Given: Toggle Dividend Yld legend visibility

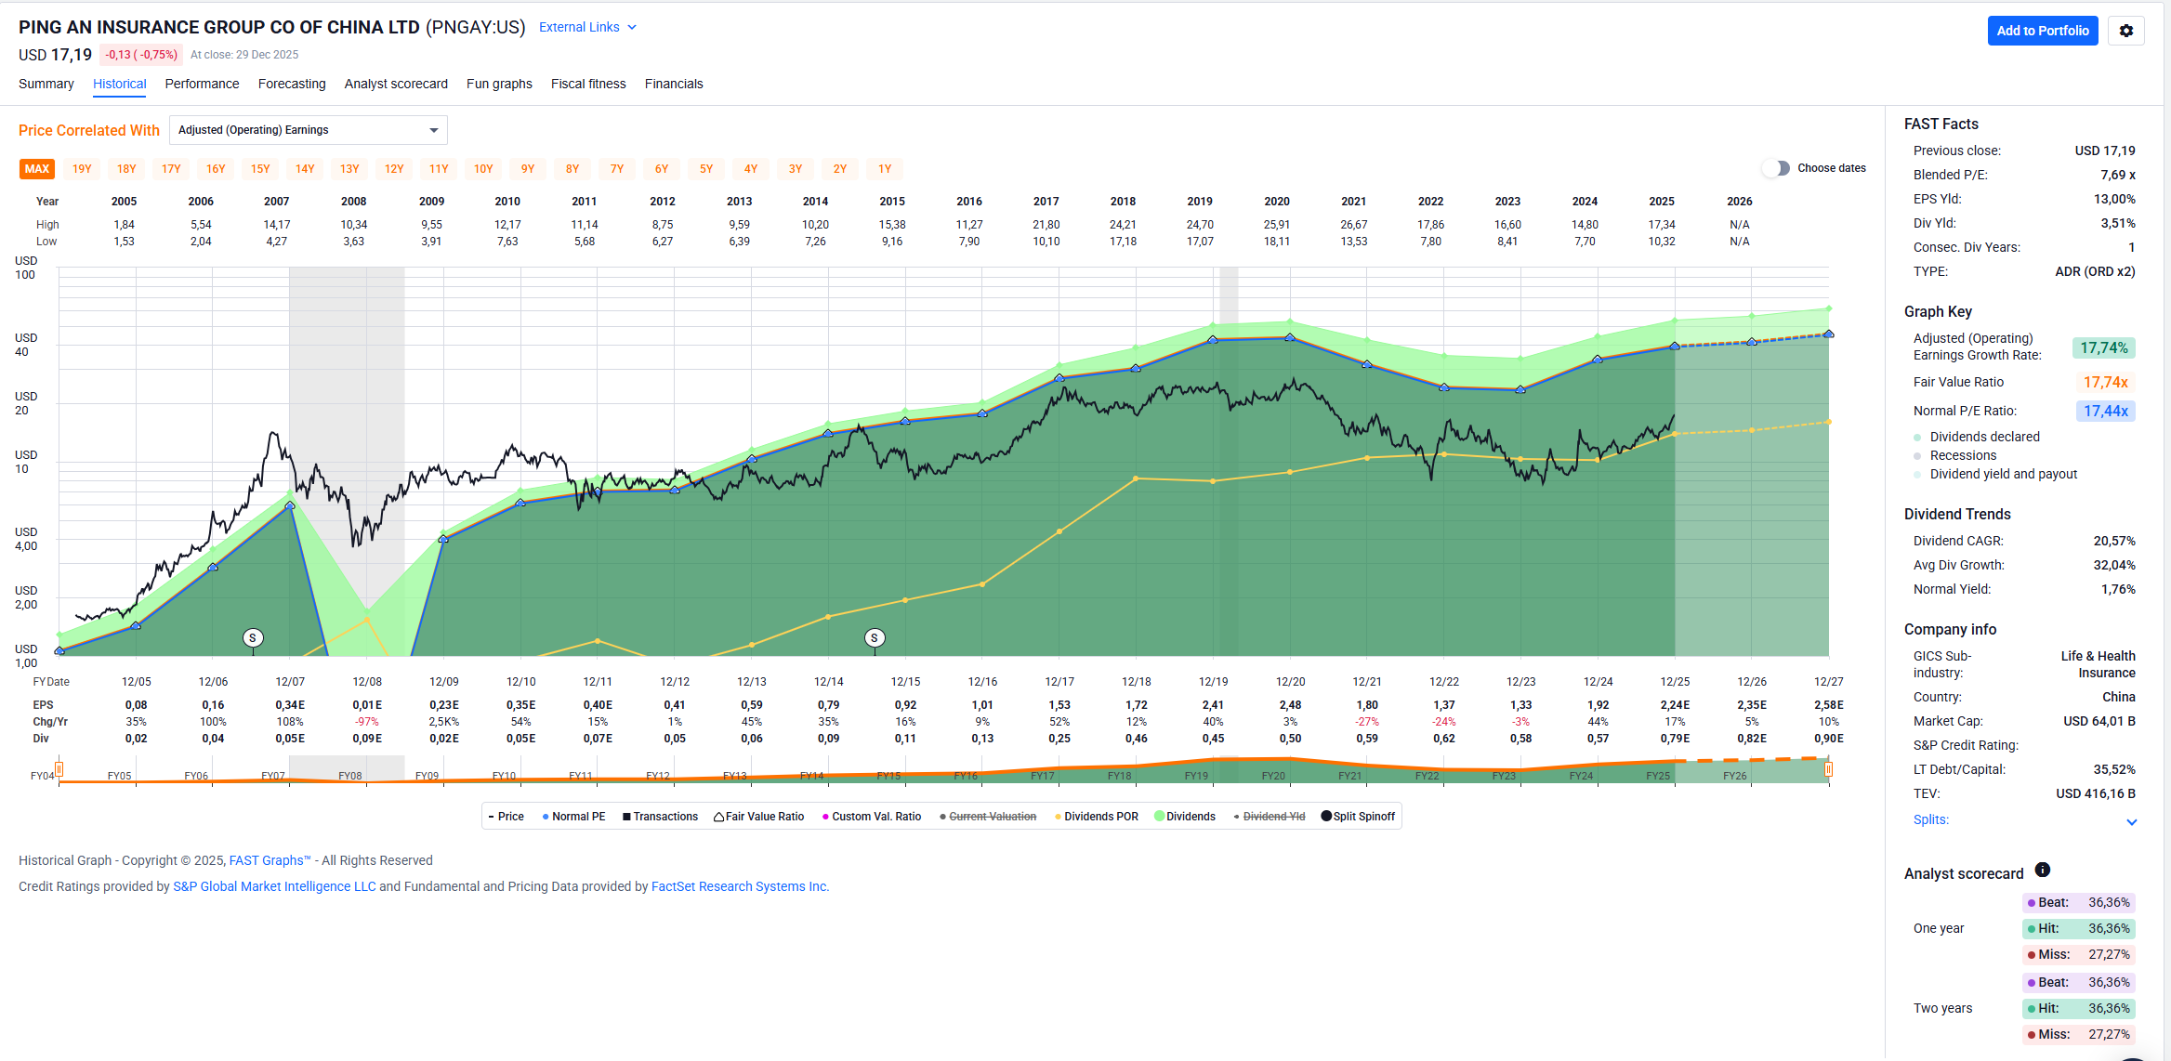Looking at the screenshot, I should pos(1272,817).
